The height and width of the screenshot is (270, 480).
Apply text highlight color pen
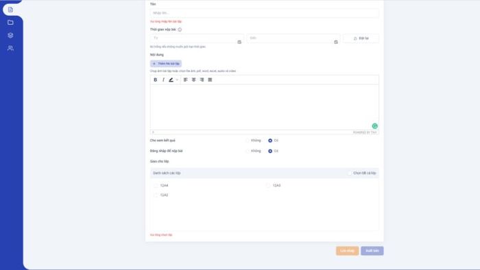pyautogui.click(x=171, y=79)
